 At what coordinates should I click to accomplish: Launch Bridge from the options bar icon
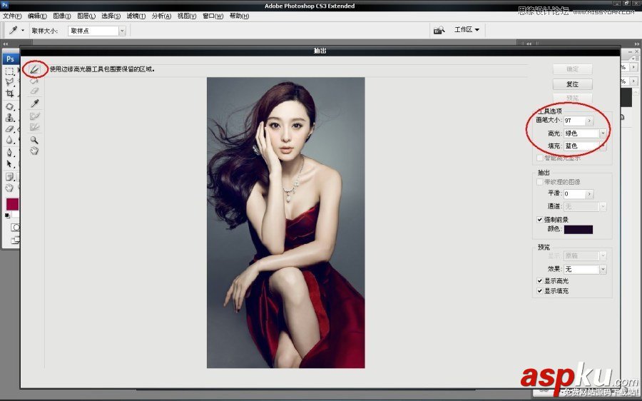(439, 30)
